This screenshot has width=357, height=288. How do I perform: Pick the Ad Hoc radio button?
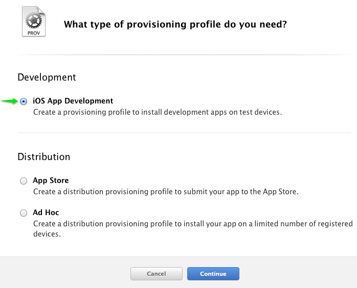24,213
